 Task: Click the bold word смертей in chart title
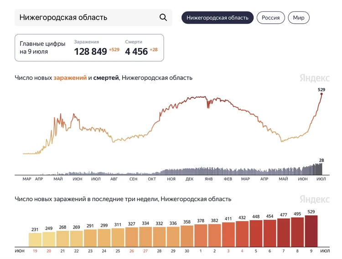(106, 78)
